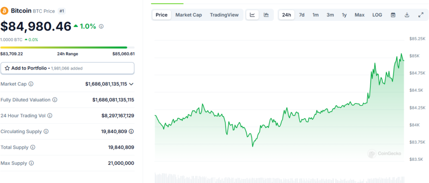429x183 pixels.
Task: Click the $84K axis label
Action: [414, 125]
